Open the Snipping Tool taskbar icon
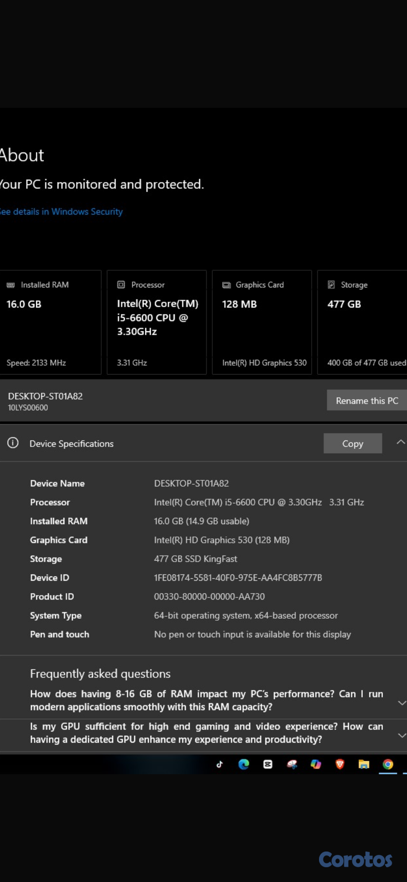This screenshot has height=882, width=407. (292, 764)
